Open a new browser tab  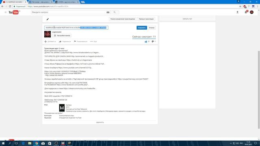point(83,2)
